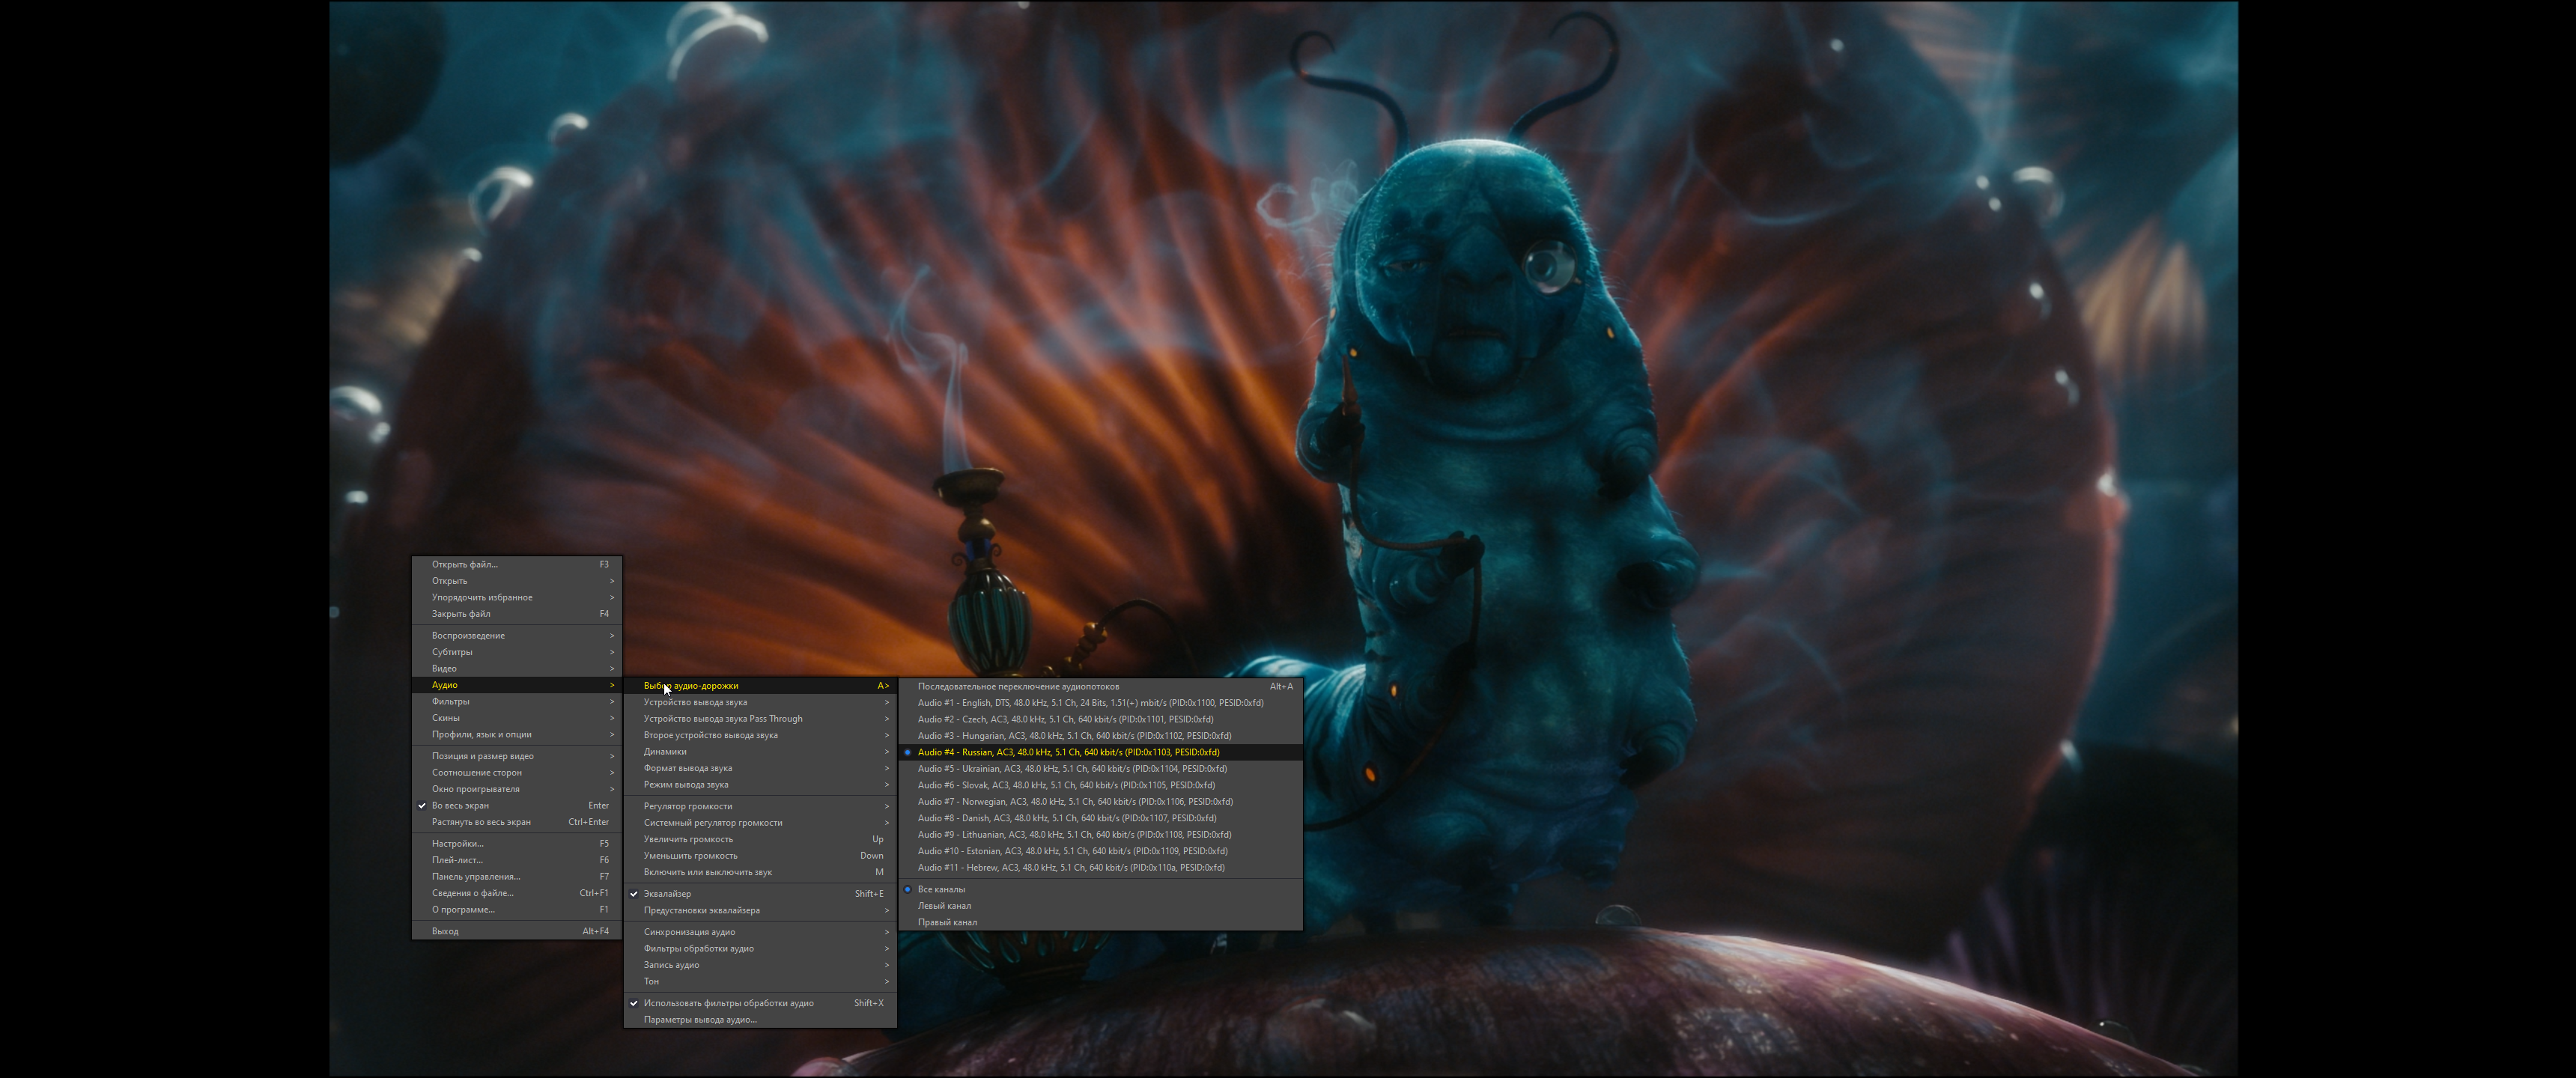
Task: Select Audio #11 Hebrew audio track
Action: [1100, 867]
